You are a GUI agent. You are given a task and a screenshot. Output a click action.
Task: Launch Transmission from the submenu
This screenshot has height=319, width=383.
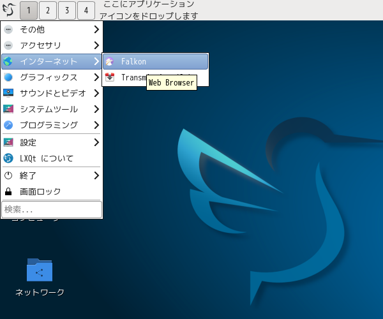155,77
